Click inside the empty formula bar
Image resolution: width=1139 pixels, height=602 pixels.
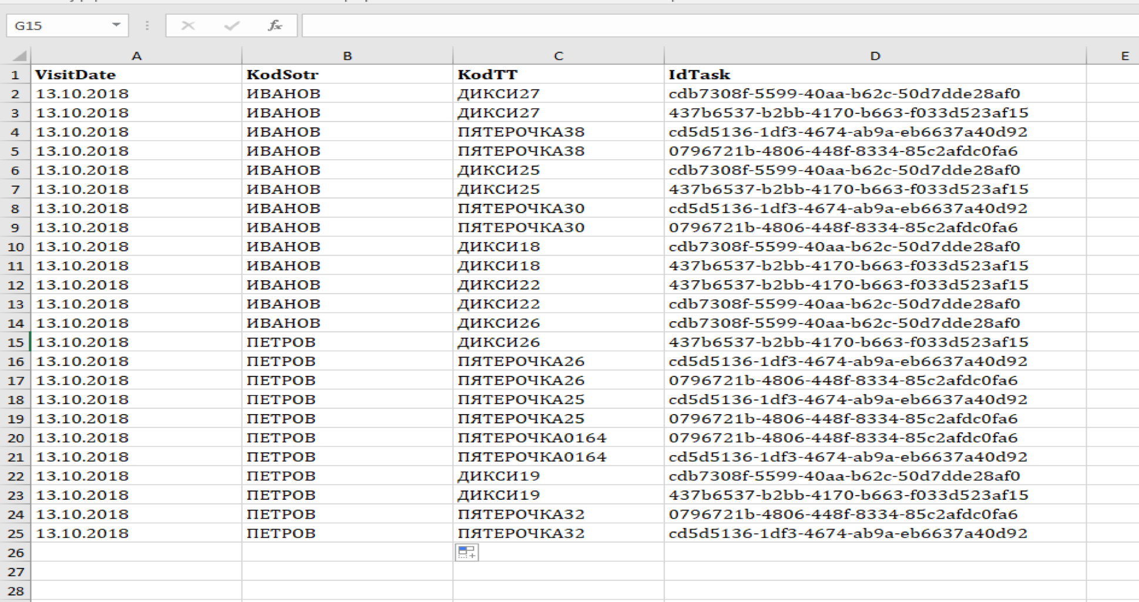point(720,26)
